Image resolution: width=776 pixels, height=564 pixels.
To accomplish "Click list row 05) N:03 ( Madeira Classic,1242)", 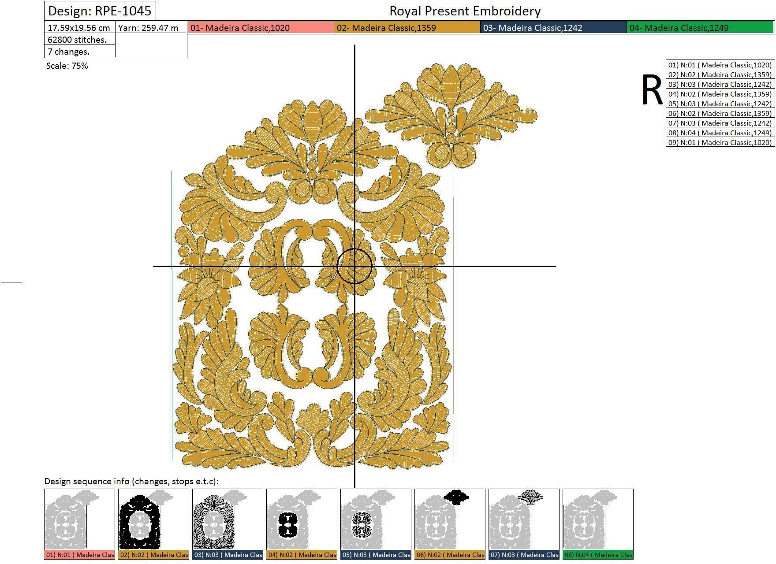I will [720, 104].
